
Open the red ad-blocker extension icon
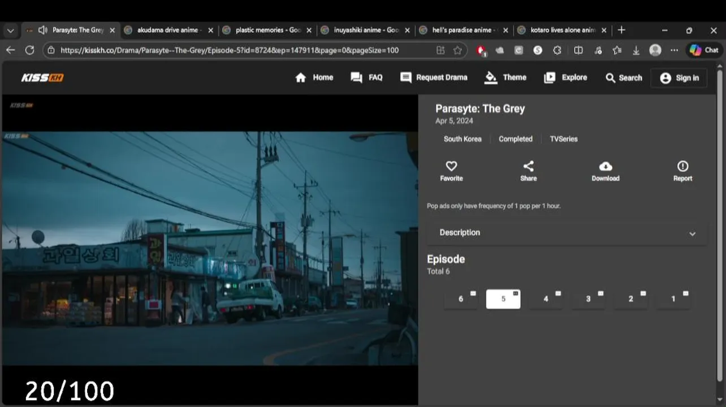point(481,50)
